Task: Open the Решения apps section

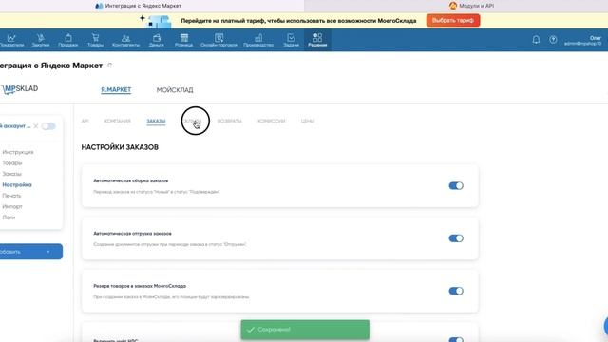Action: [317, 40]
